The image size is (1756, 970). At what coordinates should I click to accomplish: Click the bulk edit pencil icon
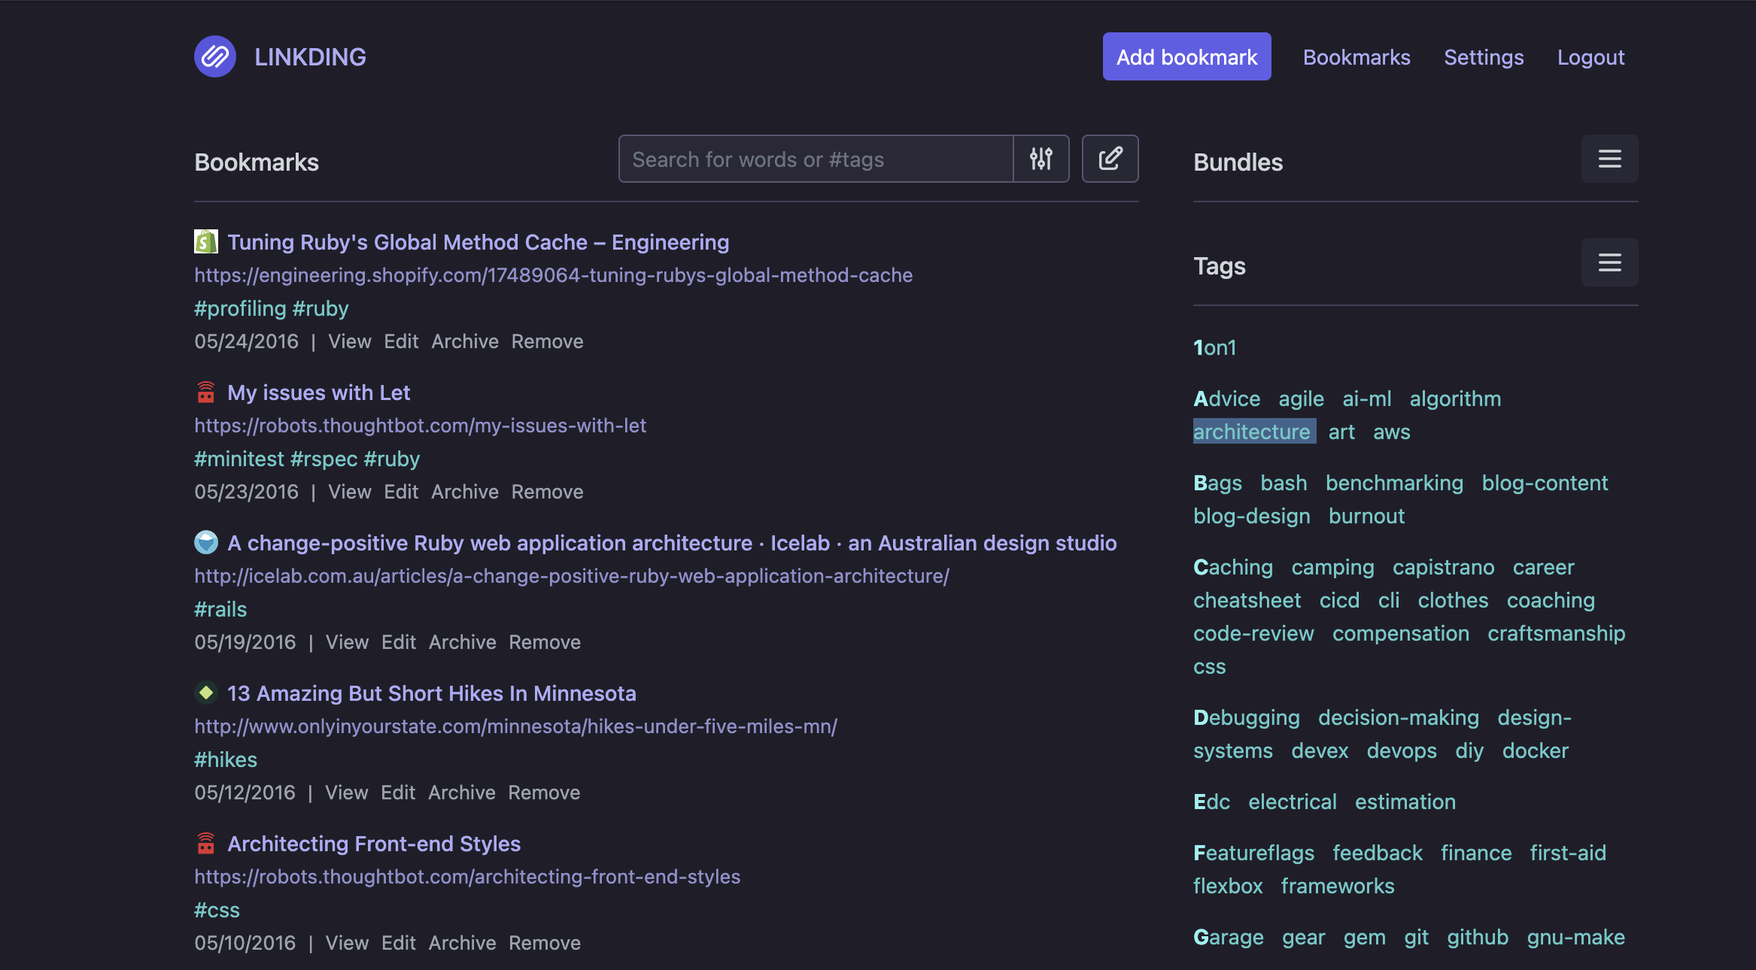1110,159
